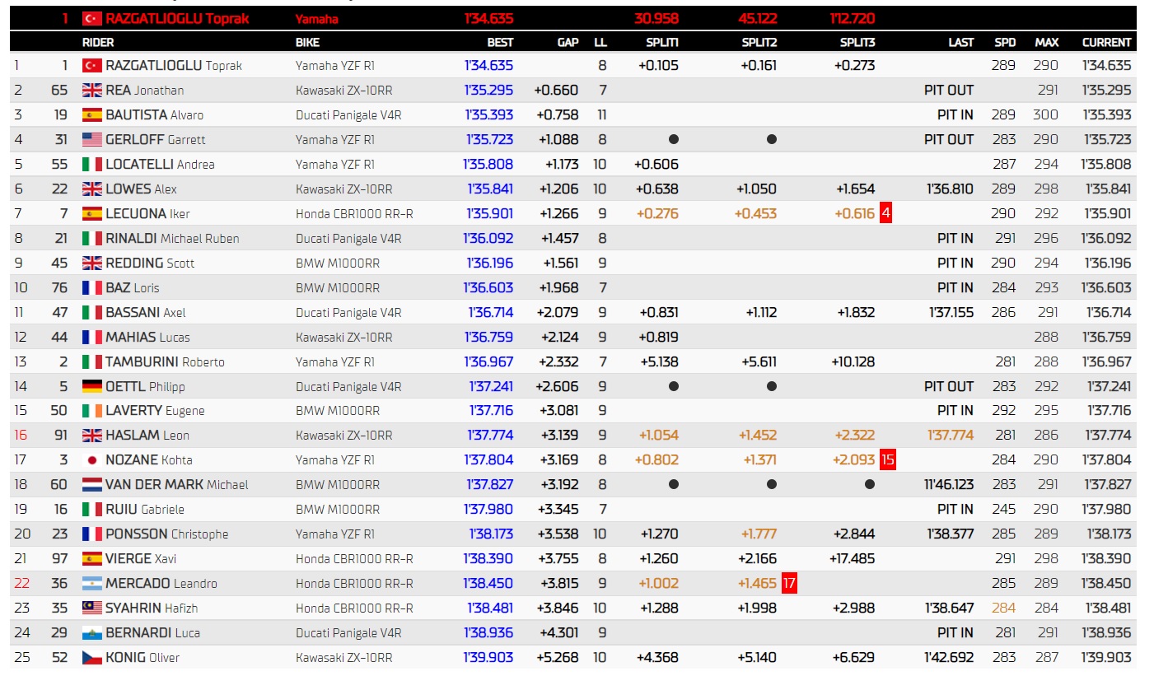Click the Irish flag beside LAVERTY Eugene
This screenshot has width=1154, height=676.
coord(91,410)
